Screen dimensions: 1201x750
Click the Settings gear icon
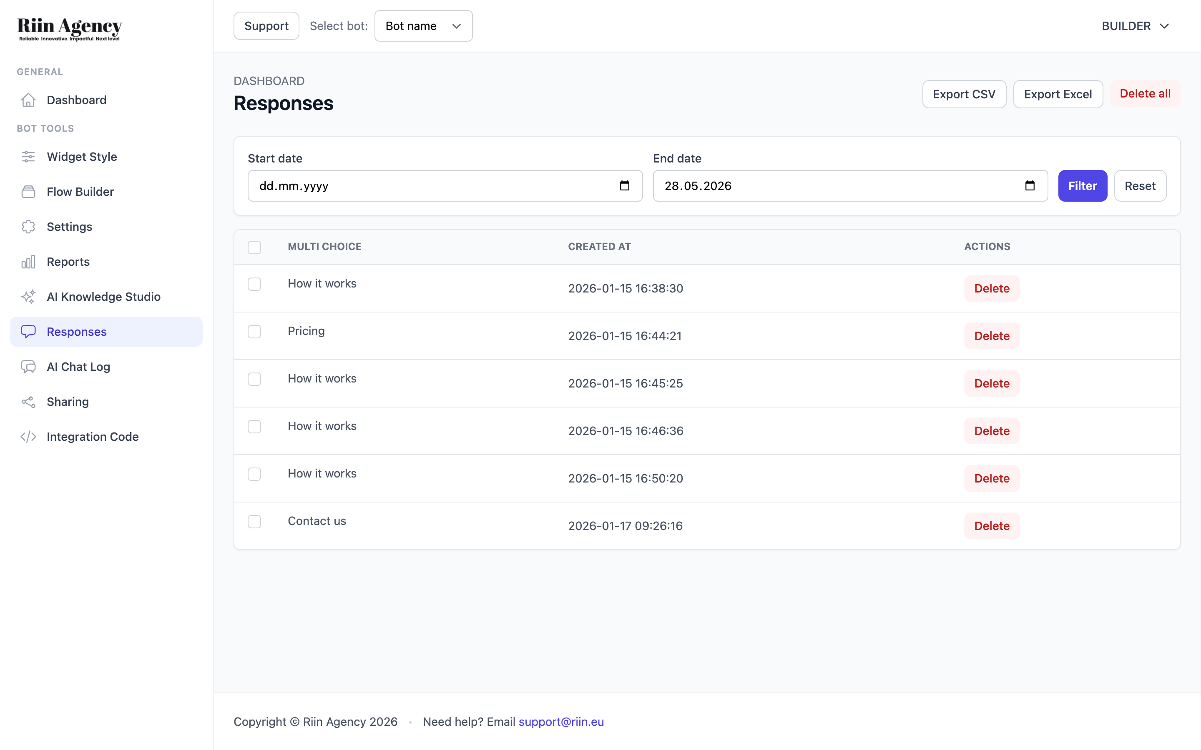click(x=28, y=227)
